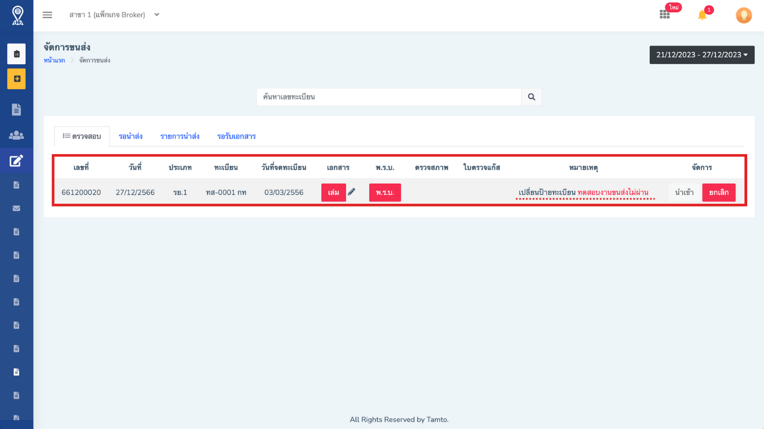Open the notification bell

702,15
